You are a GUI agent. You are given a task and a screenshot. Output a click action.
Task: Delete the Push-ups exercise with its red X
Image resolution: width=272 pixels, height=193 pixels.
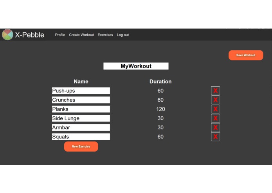(215, 91)
